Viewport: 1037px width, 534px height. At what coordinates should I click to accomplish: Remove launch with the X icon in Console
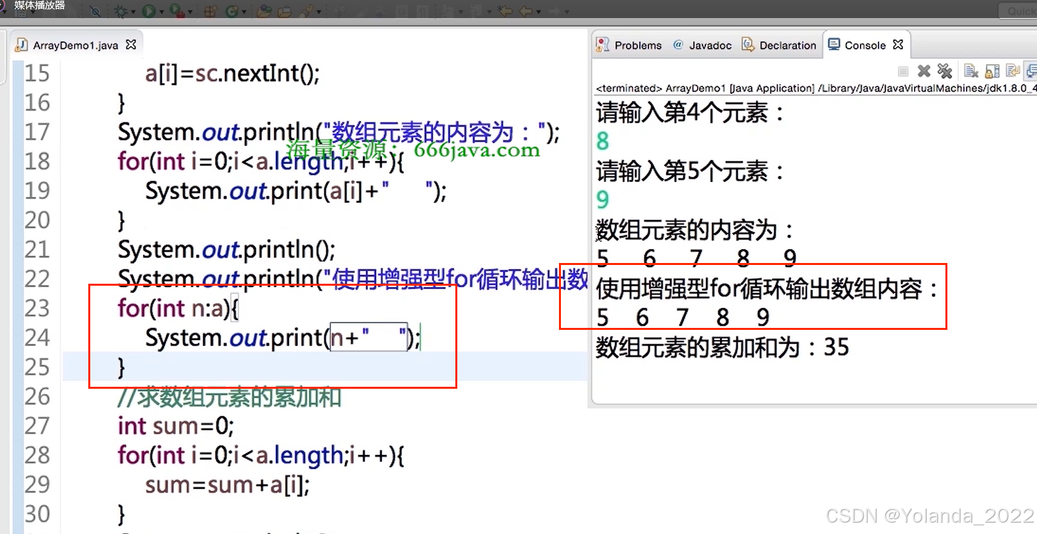[924, 70]
